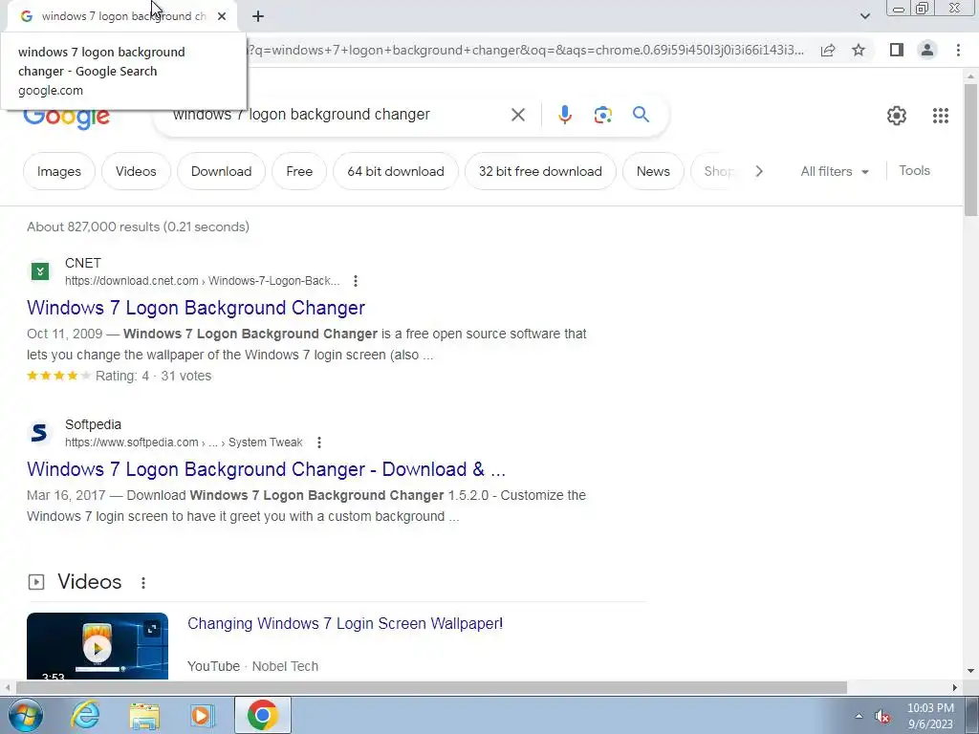The width and height of the screenshot is (979, 734).
Task: Apply the Free search chip
Action: 299,171
